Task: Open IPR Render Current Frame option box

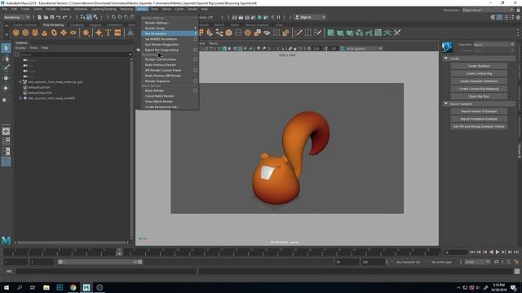Action: pyautogui.click(x=195, y=70)
